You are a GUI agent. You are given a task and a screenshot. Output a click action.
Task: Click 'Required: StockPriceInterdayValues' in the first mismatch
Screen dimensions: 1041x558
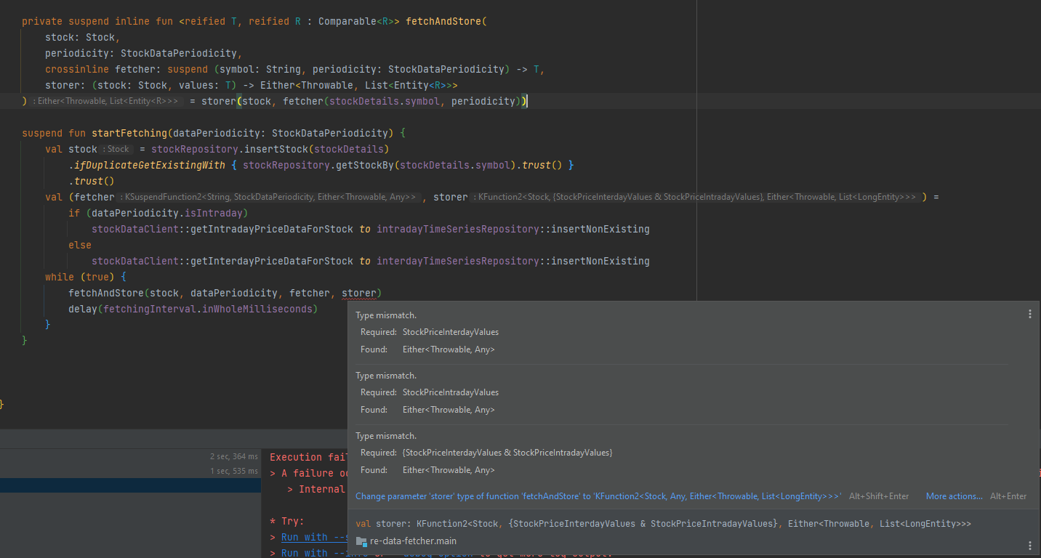coord(430,332)
